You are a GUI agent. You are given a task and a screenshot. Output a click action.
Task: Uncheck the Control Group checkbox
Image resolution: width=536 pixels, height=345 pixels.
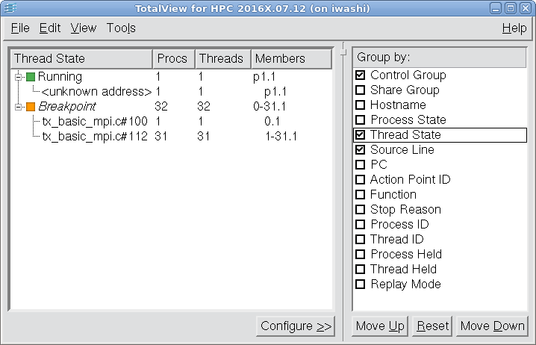361,75
